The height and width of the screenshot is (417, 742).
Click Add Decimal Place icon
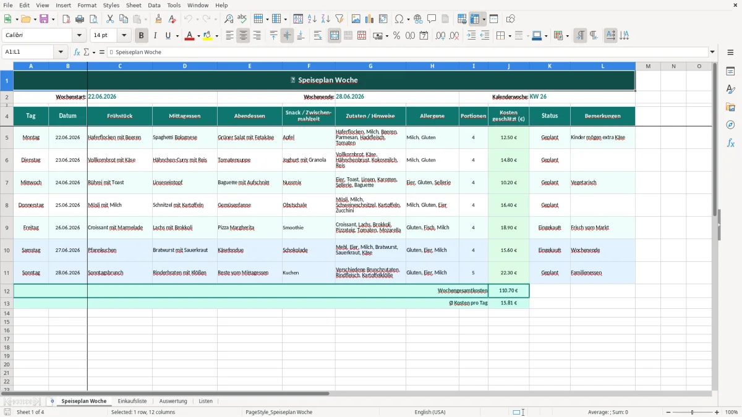[441, 36]
